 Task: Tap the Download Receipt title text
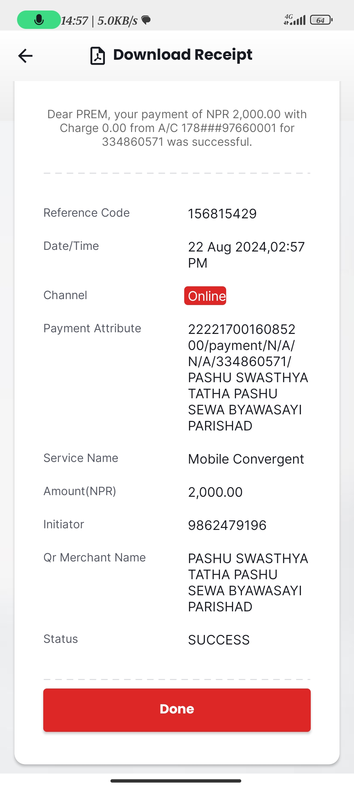(183, 55)
